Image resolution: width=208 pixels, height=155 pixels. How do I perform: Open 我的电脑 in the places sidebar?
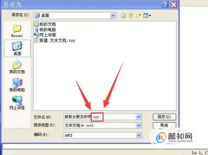[17, 85]
